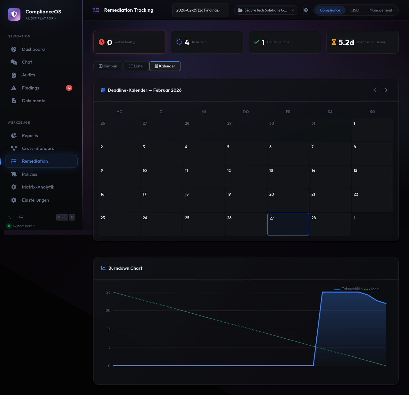Click the ComplianceOS shield logo

pos(14,14)
